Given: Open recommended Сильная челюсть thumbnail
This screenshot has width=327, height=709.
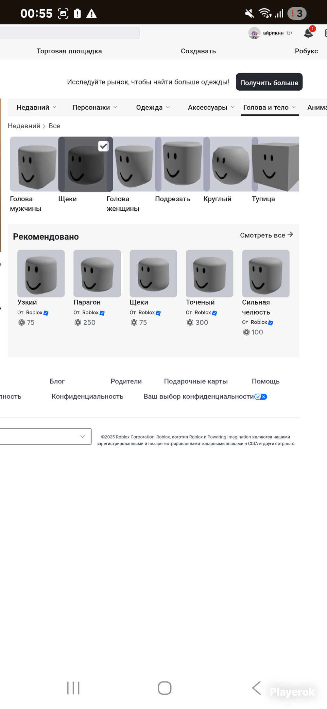Looking at the screenshot, I should coord(266,274).
